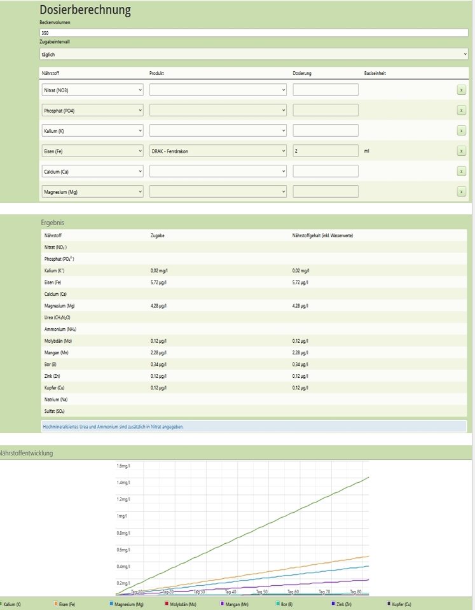The width and height of the screenshot is (475, 610).
Task: Click the Eisen dosage field showing 2
Action: (325, 151)
